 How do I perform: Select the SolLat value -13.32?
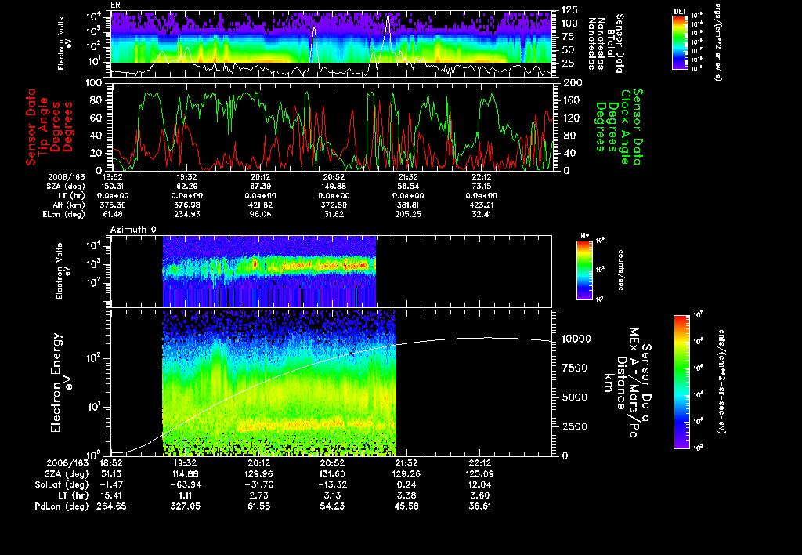[331, 484]
